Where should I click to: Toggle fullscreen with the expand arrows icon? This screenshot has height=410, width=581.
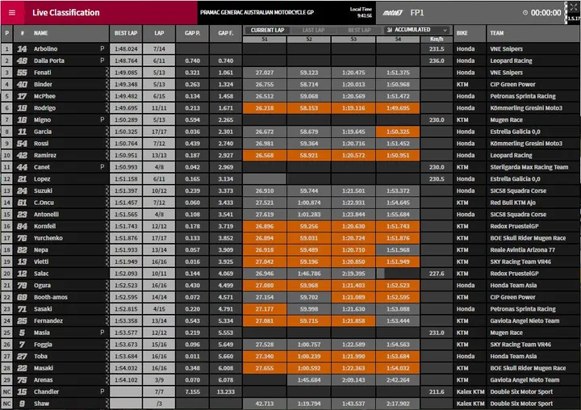tap(574, 6)
